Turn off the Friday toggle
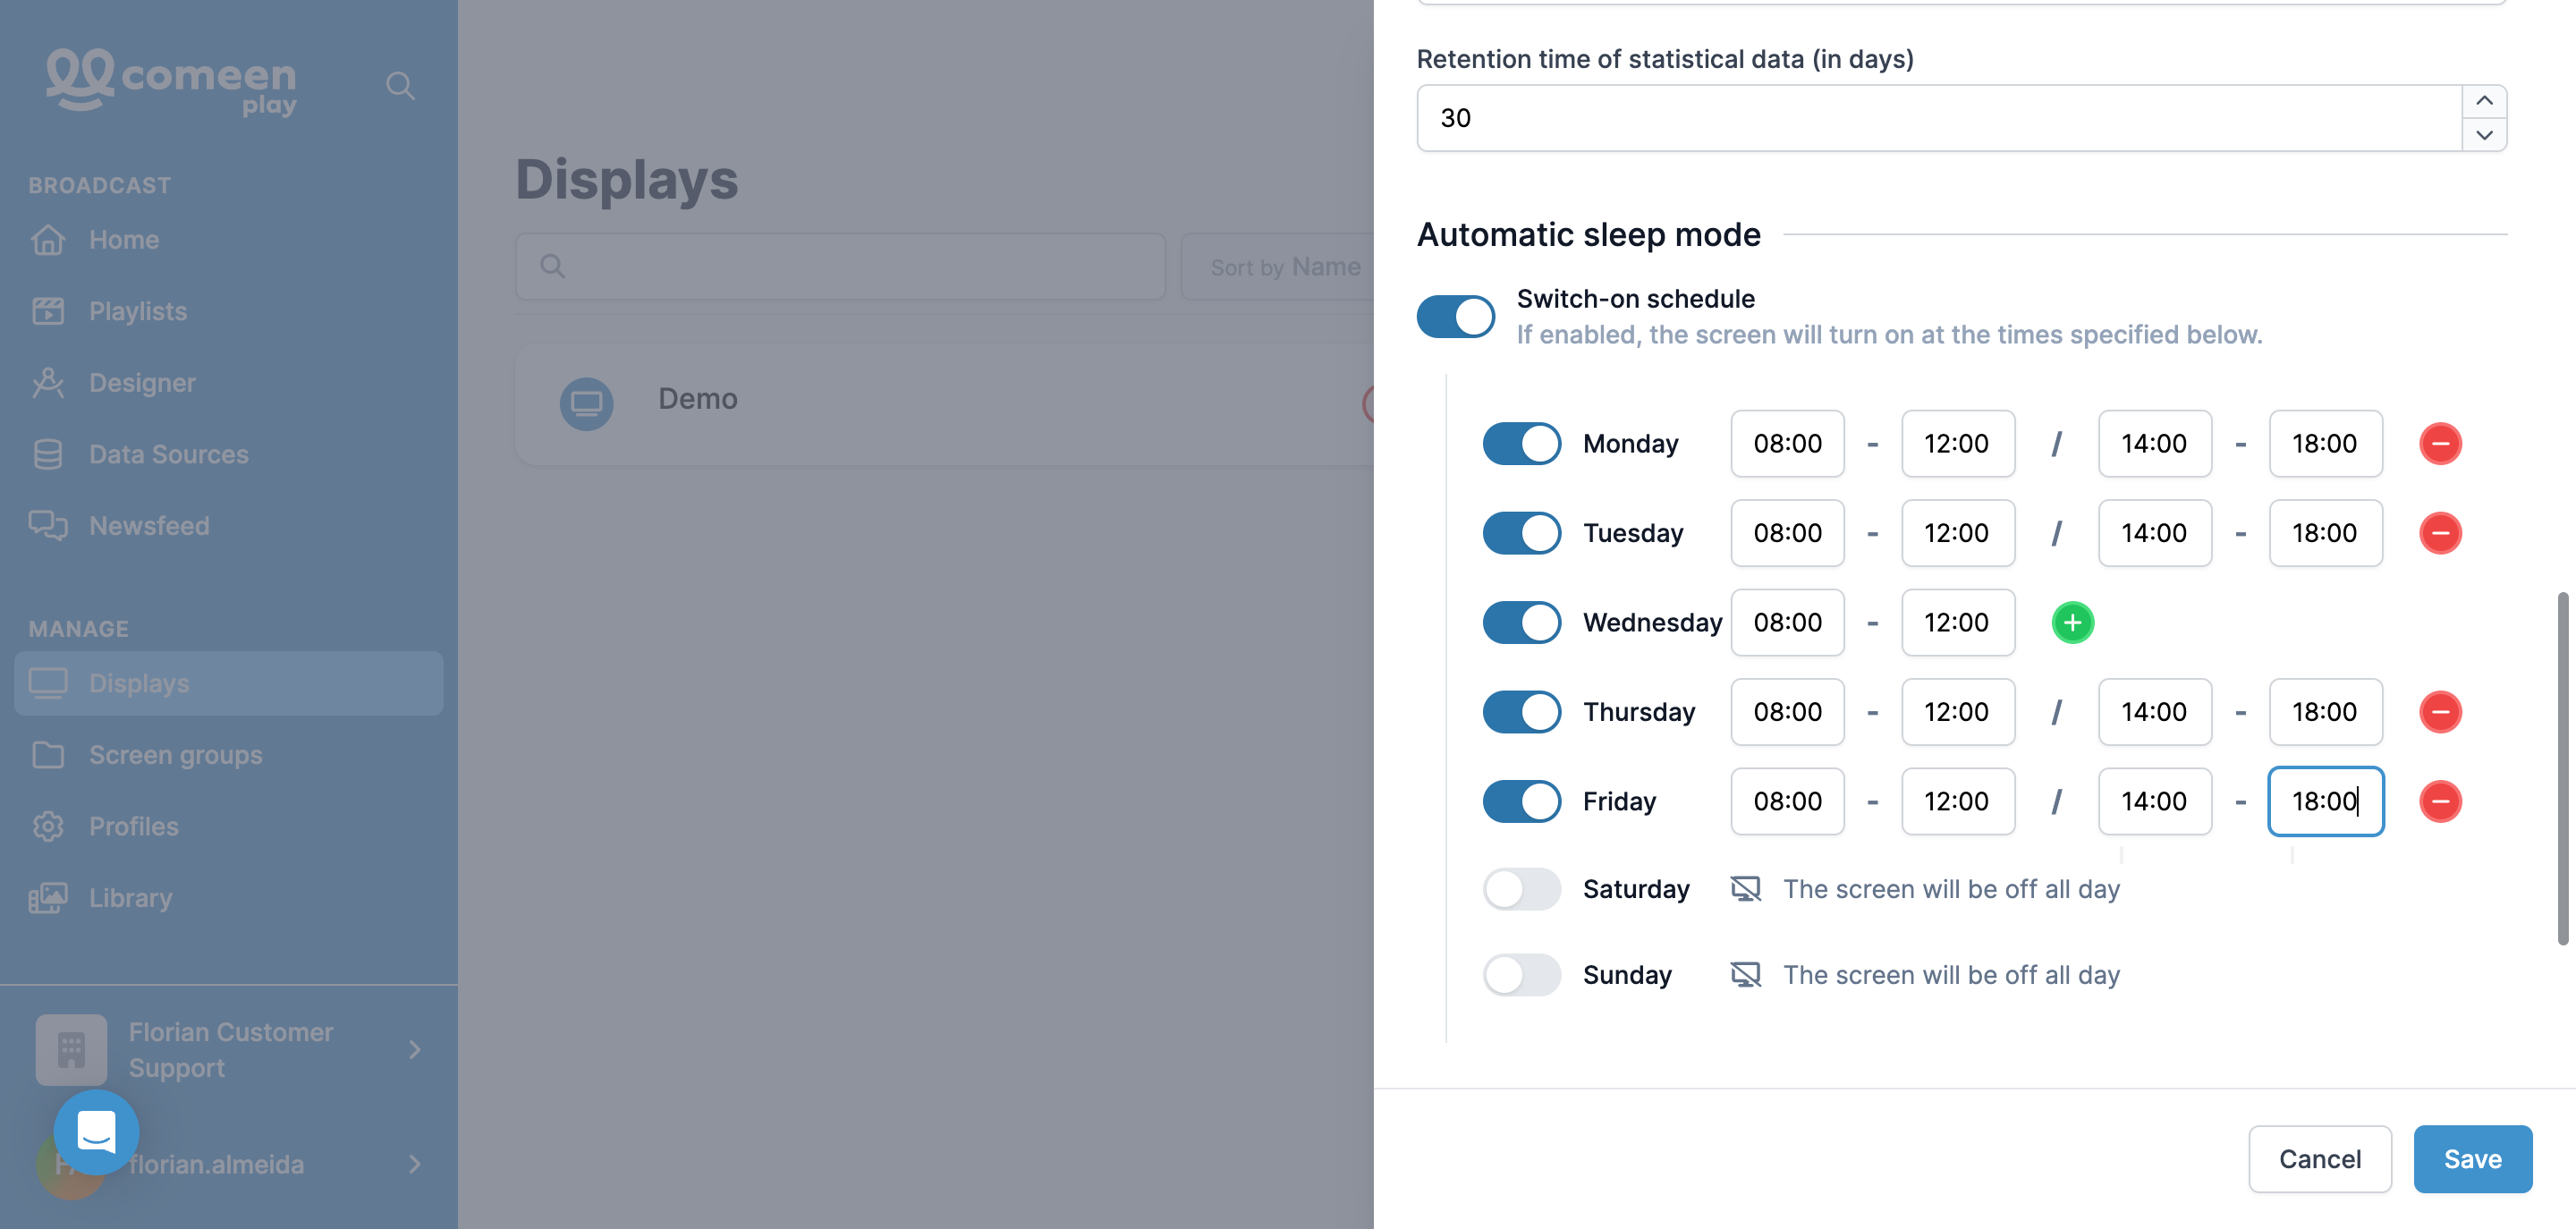The height and width of the screenshot is (1229, 2576). click(1521, 801)
